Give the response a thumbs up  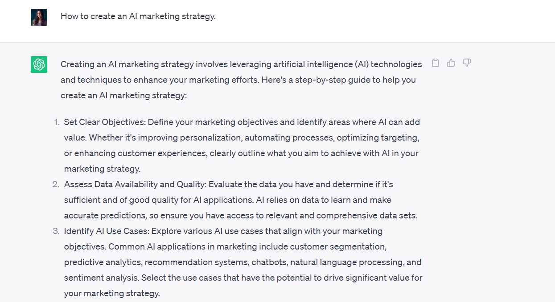(451, 63)
